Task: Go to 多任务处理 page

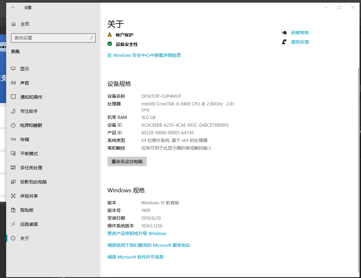Action: coord(53,168)
